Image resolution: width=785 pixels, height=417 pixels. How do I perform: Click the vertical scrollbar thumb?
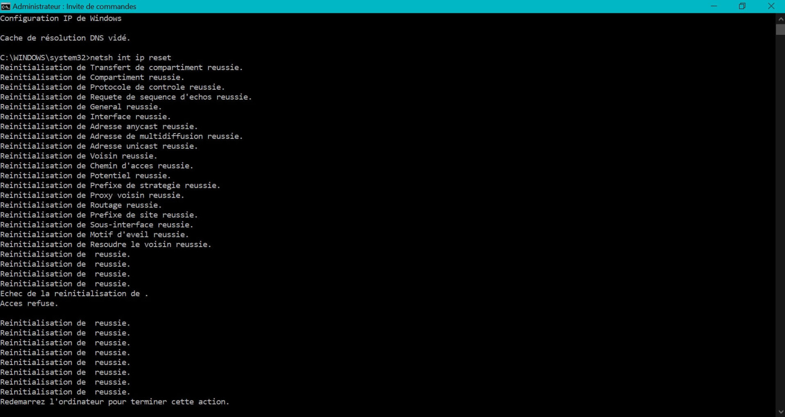pyautogui.click(x=780, y=30)
